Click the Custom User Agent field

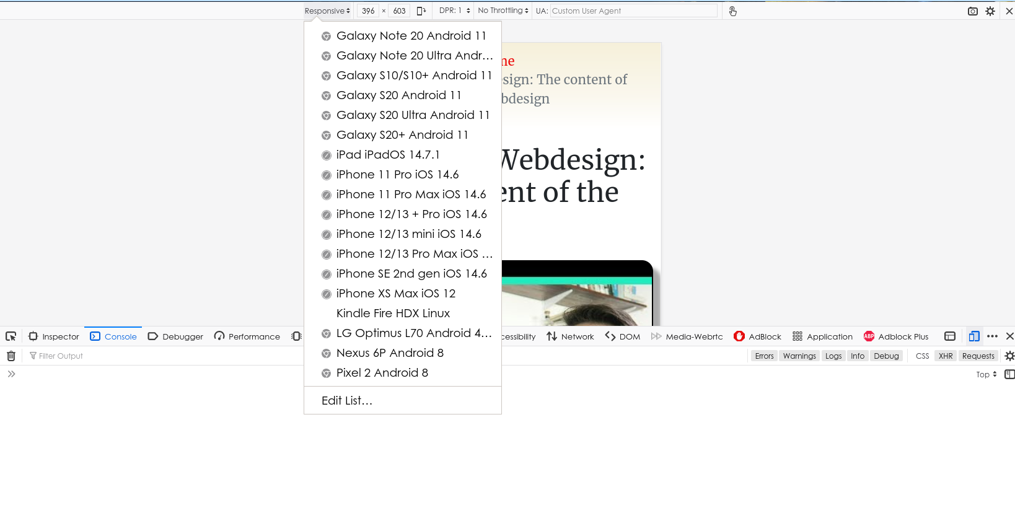(x=633, y=11)
